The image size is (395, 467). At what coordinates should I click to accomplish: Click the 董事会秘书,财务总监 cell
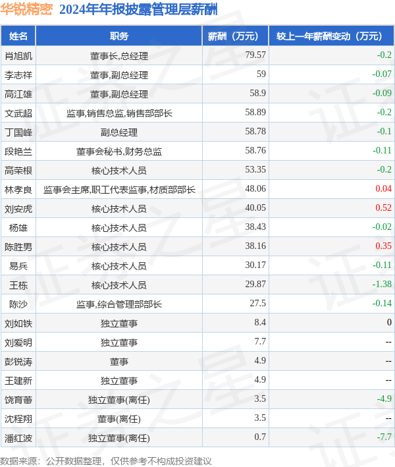point(118,151)
